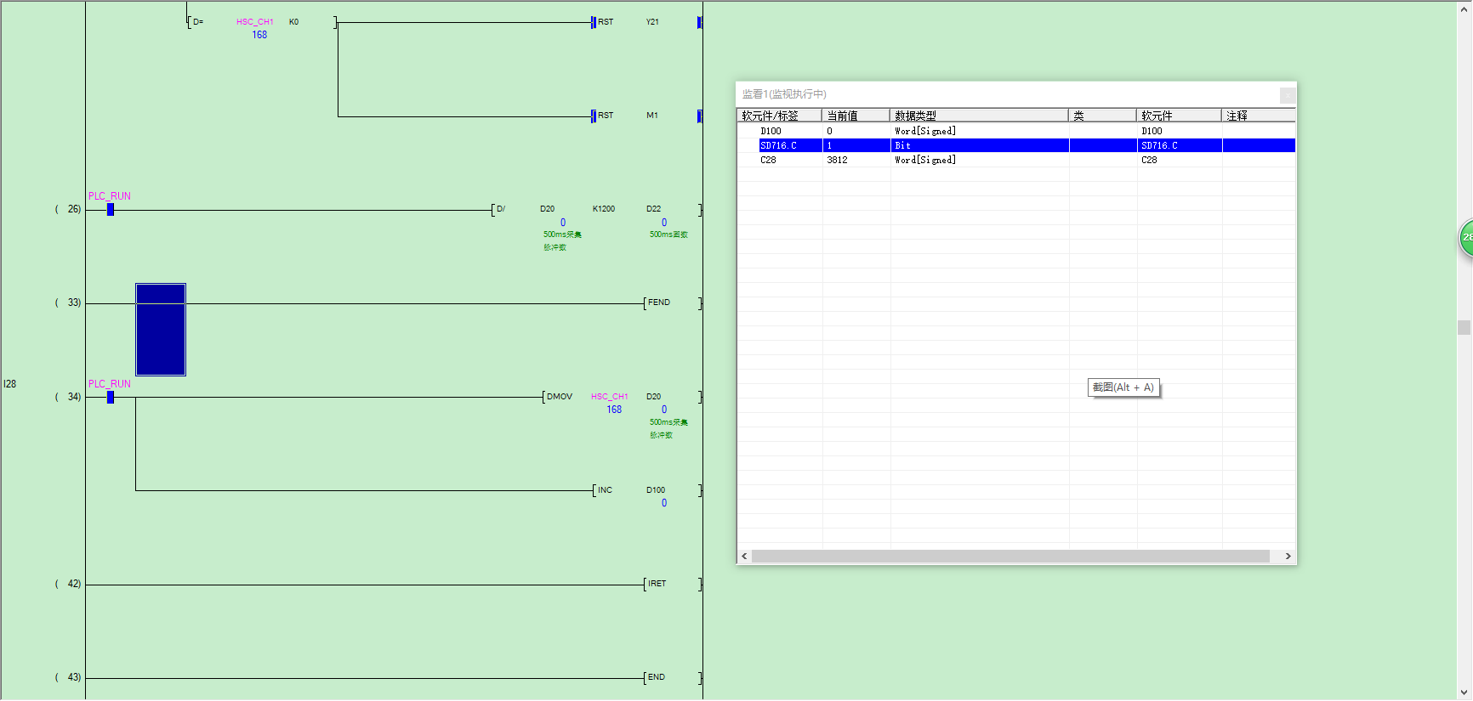Select the RST Y21 coil instruction
This screenshot has height=701, width=1473.
606,22
